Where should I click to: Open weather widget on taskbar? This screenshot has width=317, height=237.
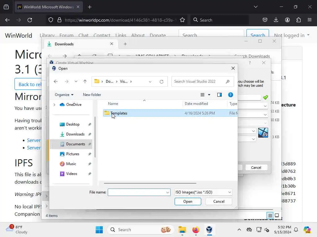click(17, 230)
